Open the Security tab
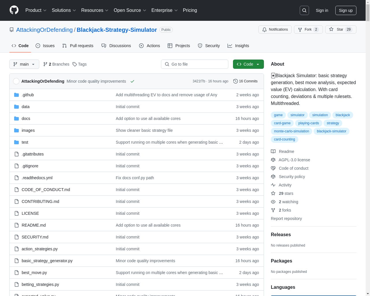The width and height of the screenshot is (370, 296). coord(209,46)
